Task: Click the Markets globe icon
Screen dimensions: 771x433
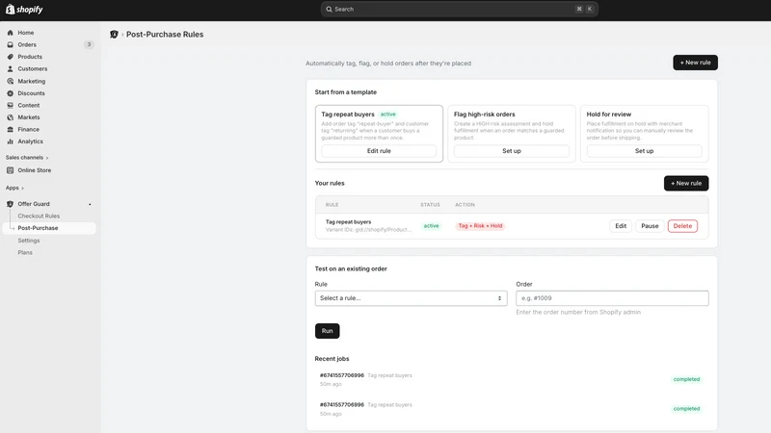Action: (10, 117)
